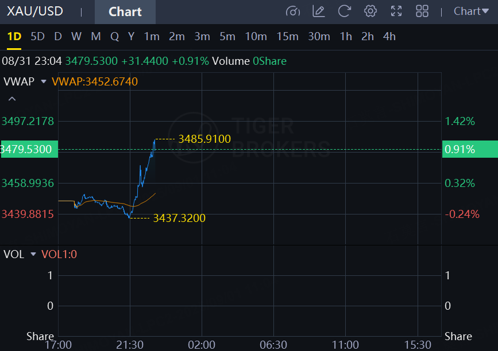The height and width of the screenshot is (351, 498).
Task: Select the 1h interval
Action: (346, 37)
